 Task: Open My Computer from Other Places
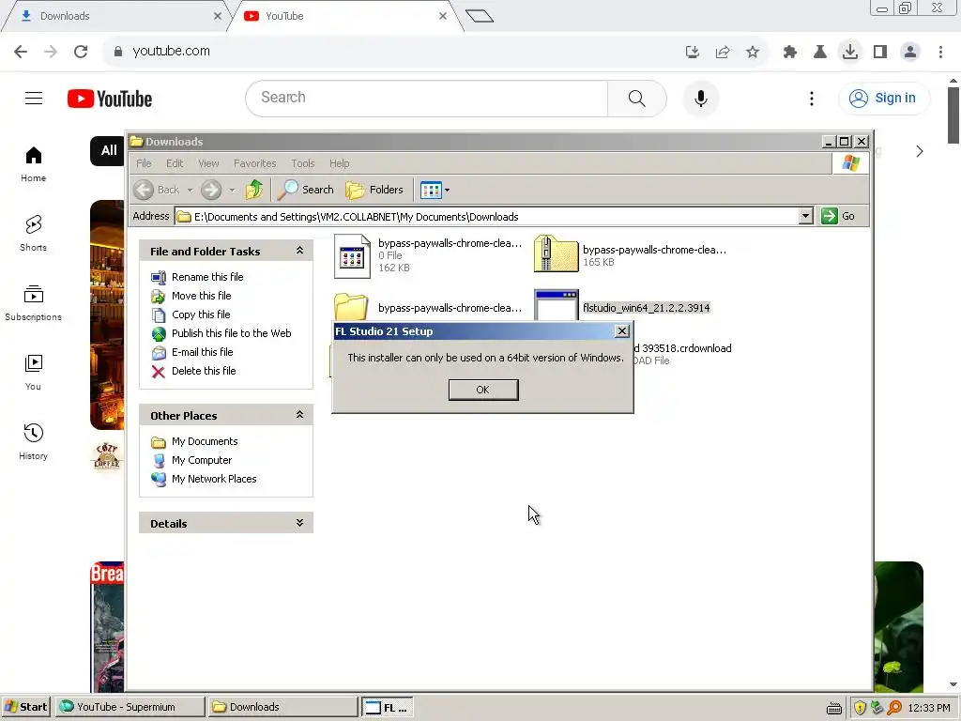pos(202,460)
